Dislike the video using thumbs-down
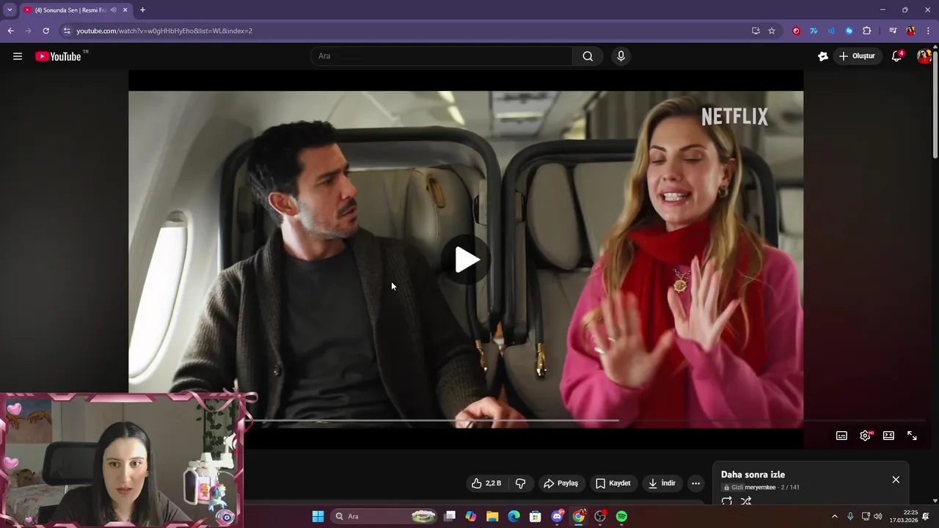This screenshot has height=528, width=939. tap(521, 483)
